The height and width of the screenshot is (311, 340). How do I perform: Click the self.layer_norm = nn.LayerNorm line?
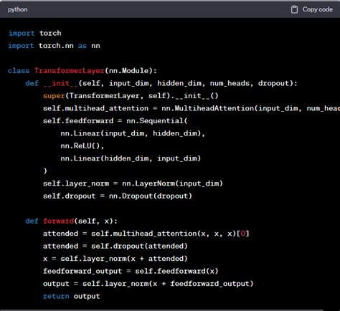coord(133,183)
